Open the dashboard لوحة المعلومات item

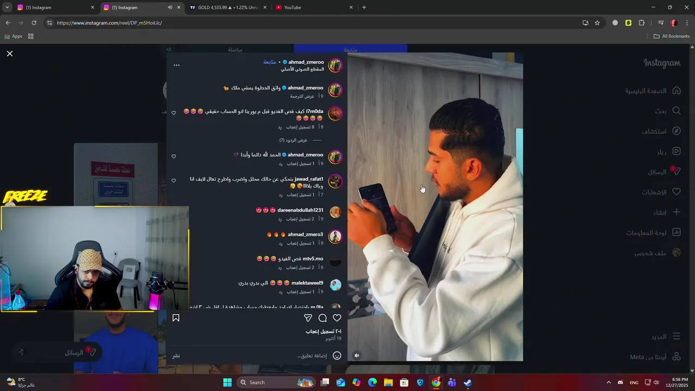pos(653,232)
